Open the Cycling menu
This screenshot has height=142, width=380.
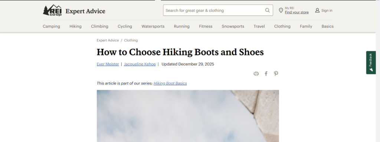pos(125,26)
